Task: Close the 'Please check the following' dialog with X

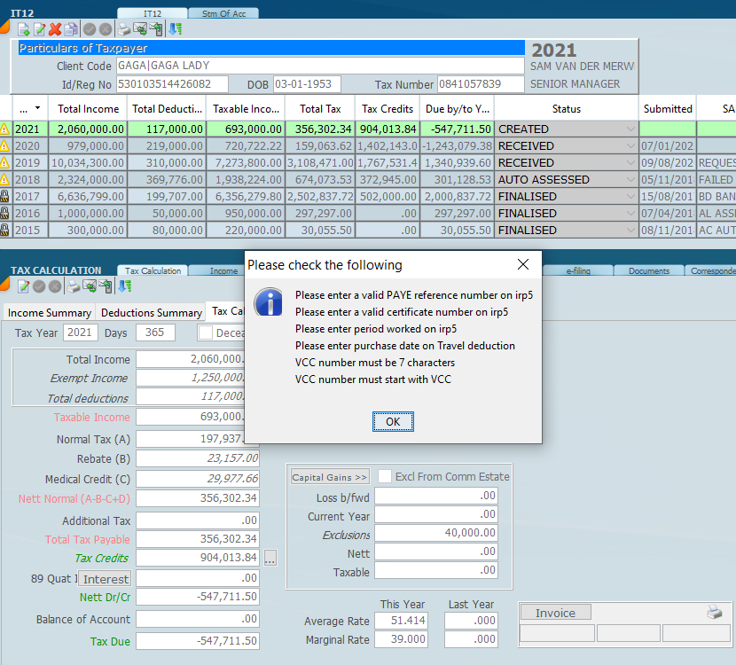Action: pos(522,264)
